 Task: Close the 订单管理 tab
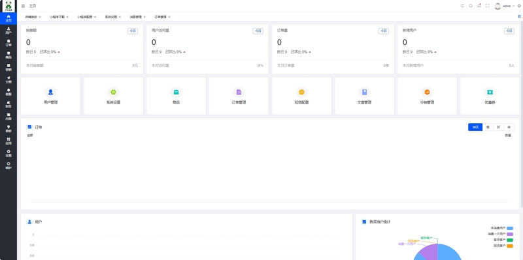tap(169, 17)
